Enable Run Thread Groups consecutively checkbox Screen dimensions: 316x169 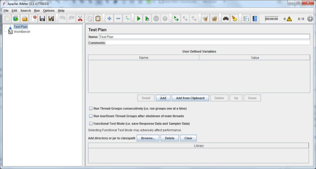point(91,108)
